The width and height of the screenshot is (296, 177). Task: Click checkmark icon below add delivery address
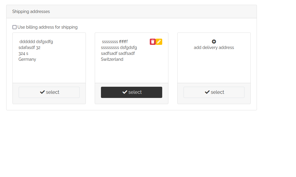207,92
